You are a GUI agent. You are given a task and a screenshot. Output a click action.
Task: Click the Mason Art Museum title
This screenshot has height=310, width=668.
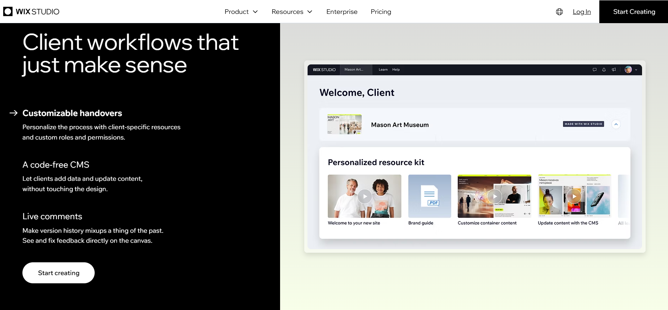400,125
